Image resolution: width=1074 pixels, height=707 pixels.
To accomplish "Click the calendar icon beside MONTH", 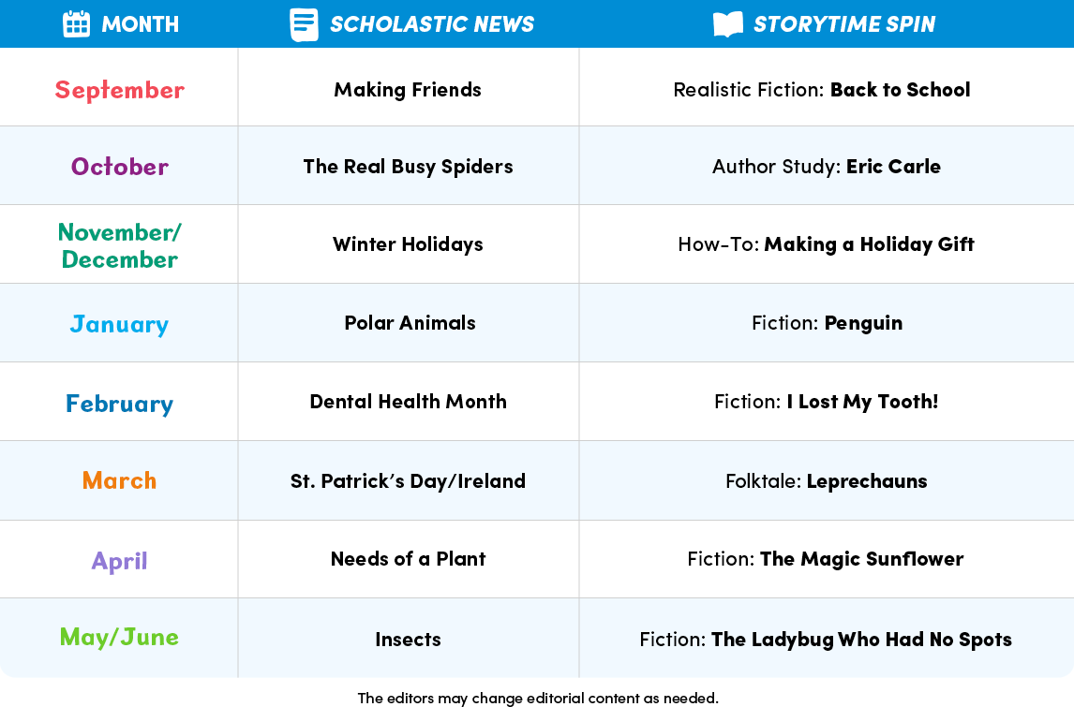I will [76, 24].
